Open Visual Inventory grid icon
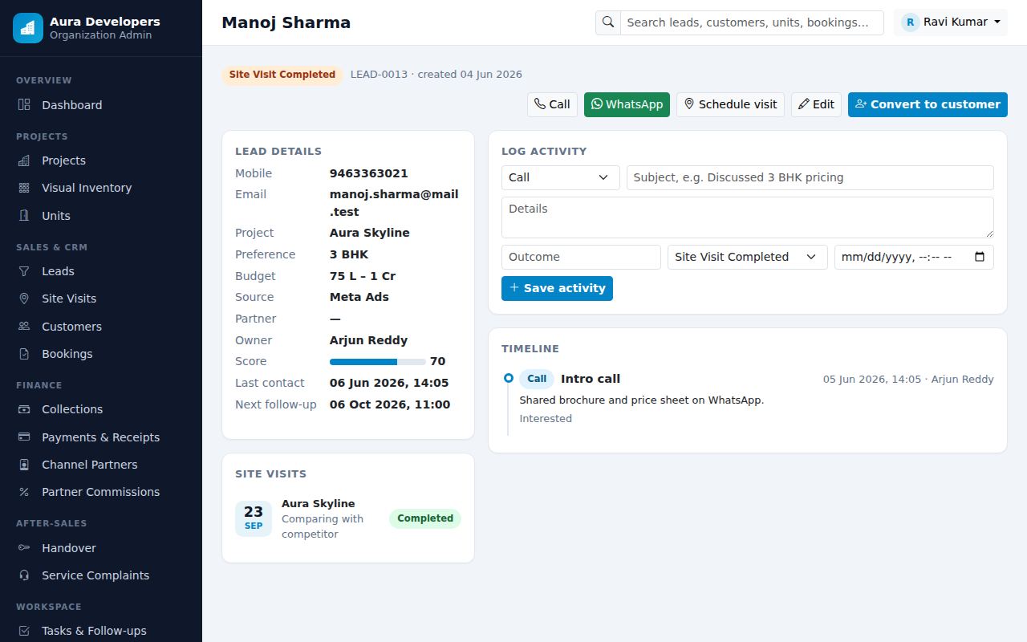 pyautogui.click(x=24, y=188)
